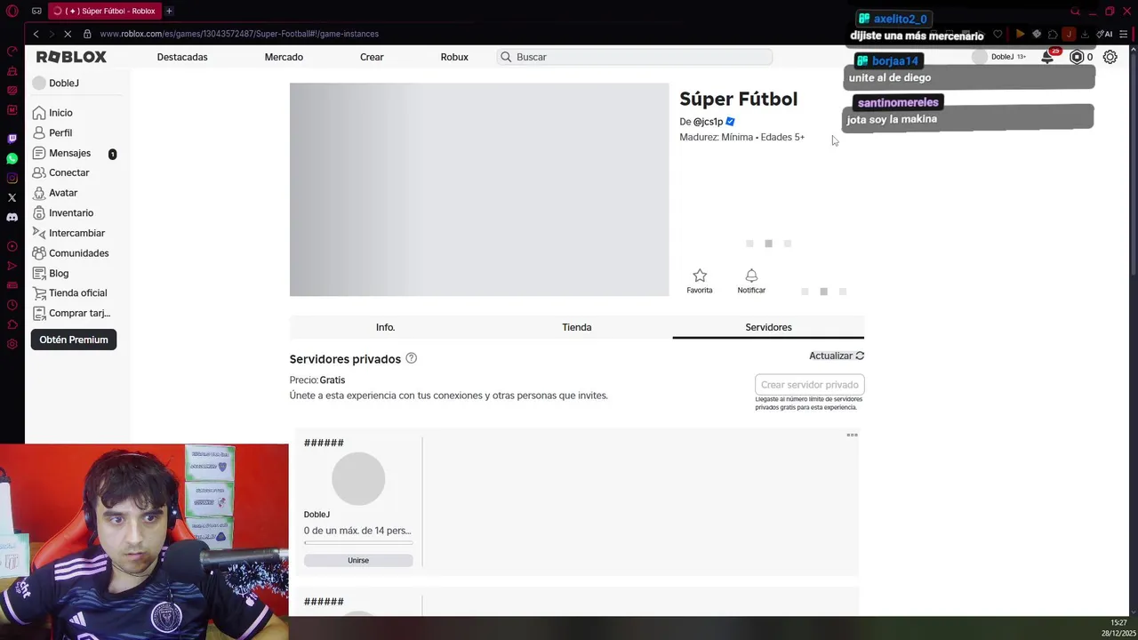Switch to the Tienda tab
The image size is (1138, 640).
[x=577, y=327]
